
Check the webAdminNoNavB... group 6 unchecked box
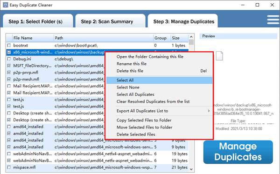tap(9, 154)
